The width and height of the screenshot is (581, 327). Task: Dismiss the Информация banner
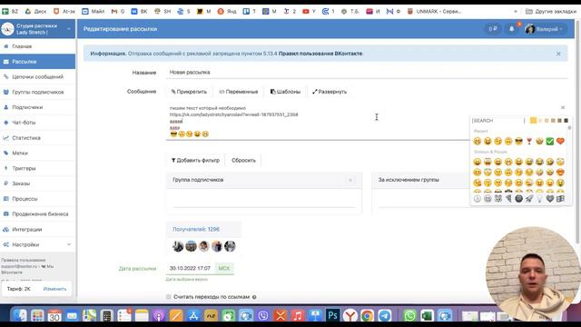coord(558,54)
